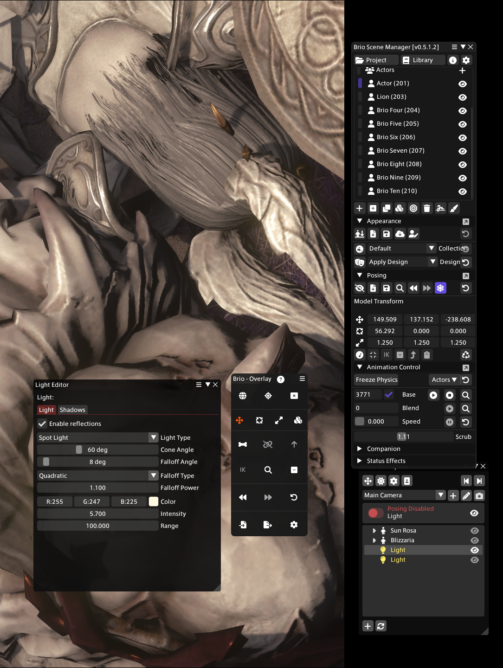Select the move gizmo icon in Brio Overlay

coord(239,420)
